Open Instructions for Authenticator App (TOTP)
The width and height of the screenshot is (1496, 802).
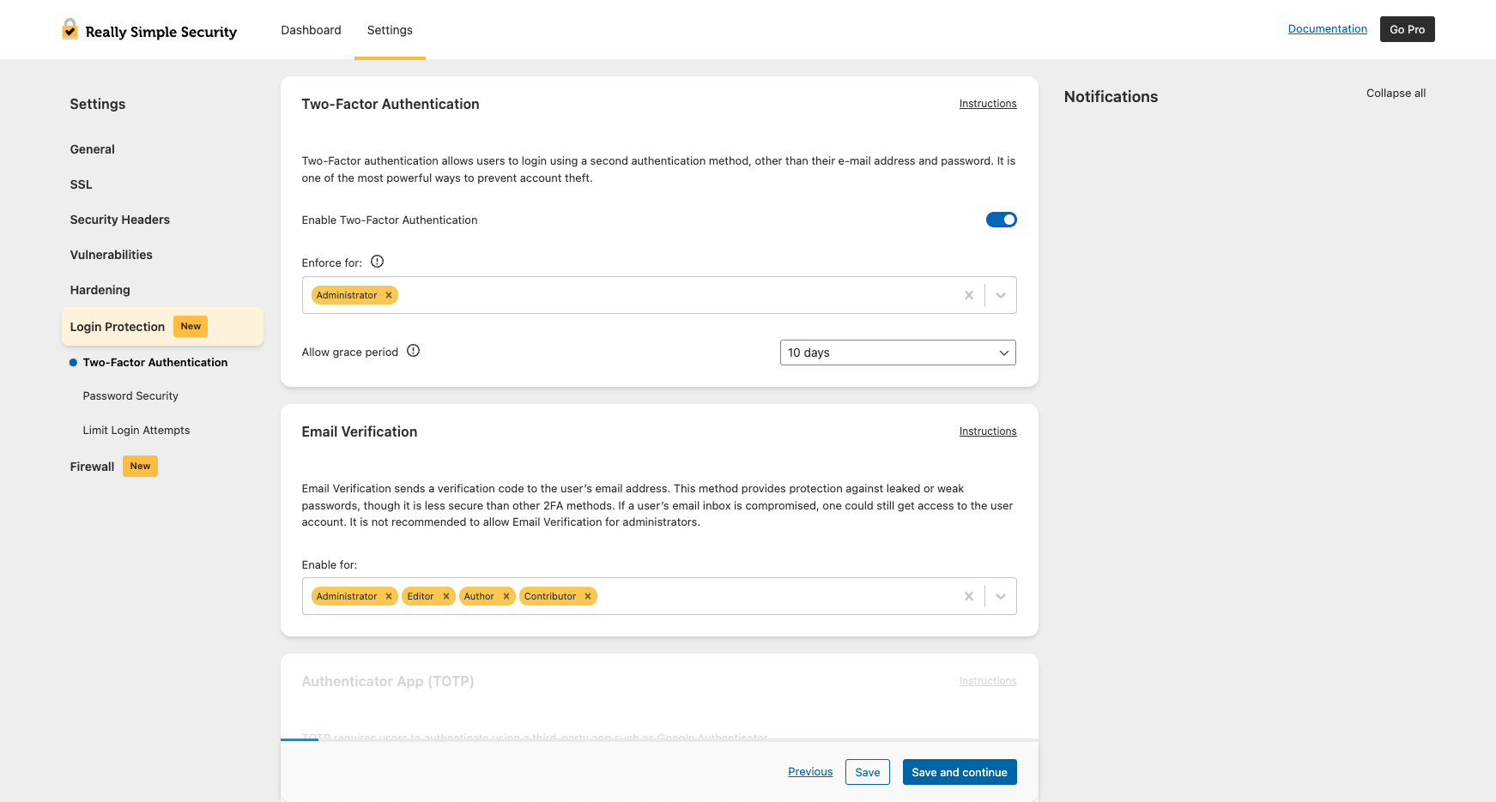click(988, 681)
